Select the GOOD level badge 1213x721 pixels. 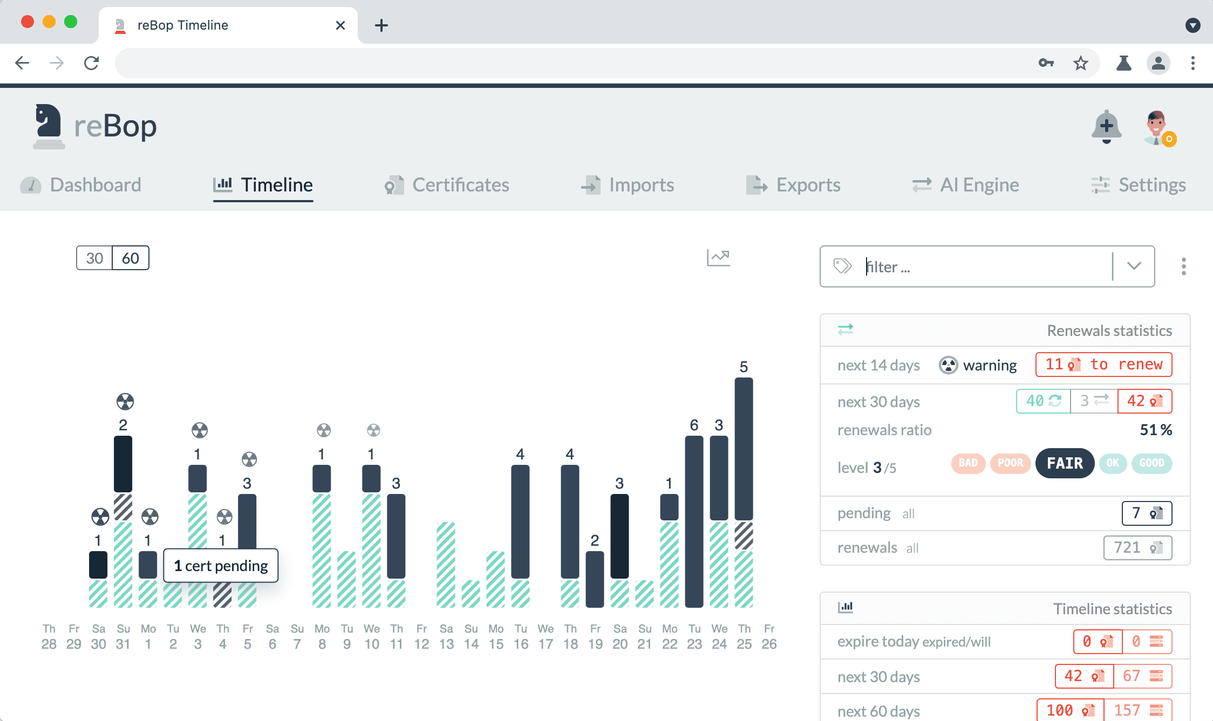point(1151,463)
